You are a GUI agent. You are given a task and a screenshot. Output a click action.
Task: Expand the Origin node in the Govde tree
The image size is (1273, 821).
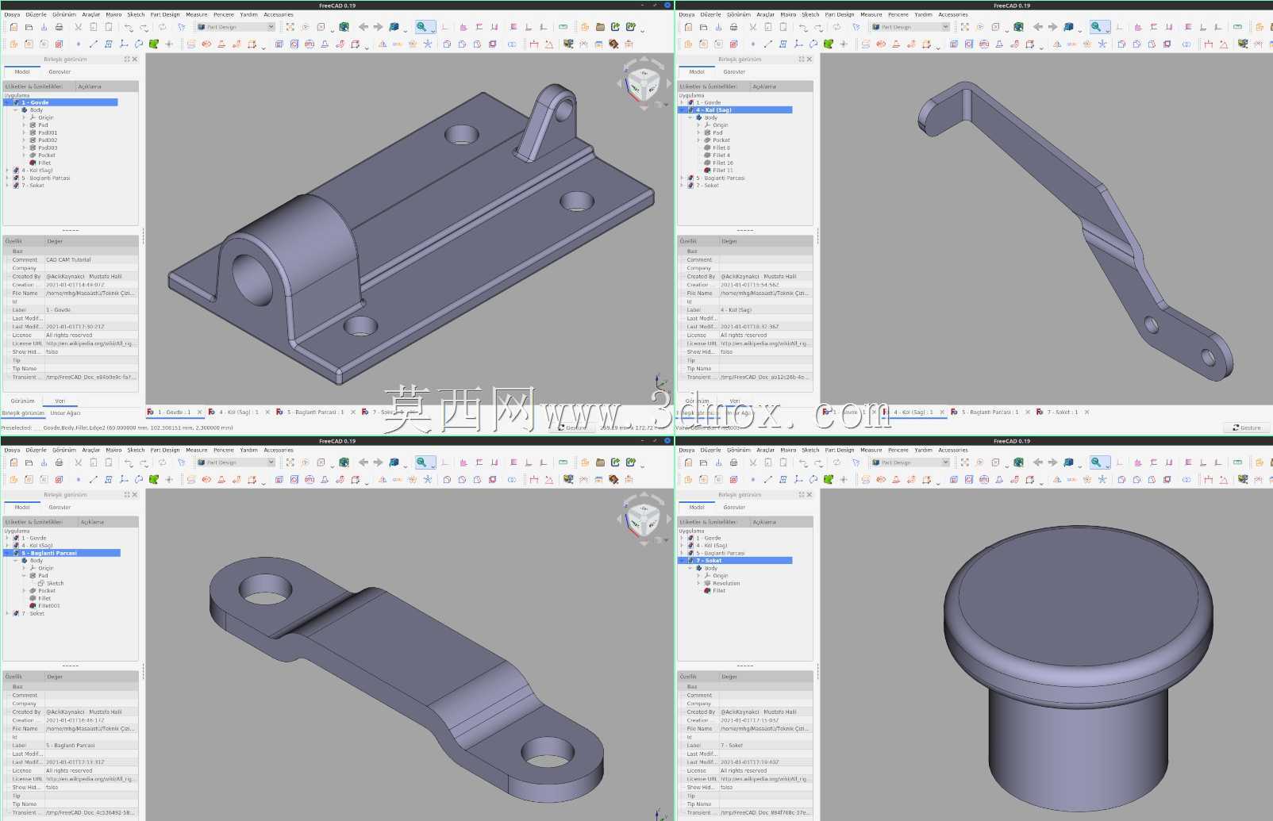[24, 117]
